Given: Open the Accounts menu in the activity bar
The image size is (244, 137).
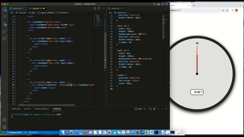Looking at the screenshot, I should coord(5,120).
